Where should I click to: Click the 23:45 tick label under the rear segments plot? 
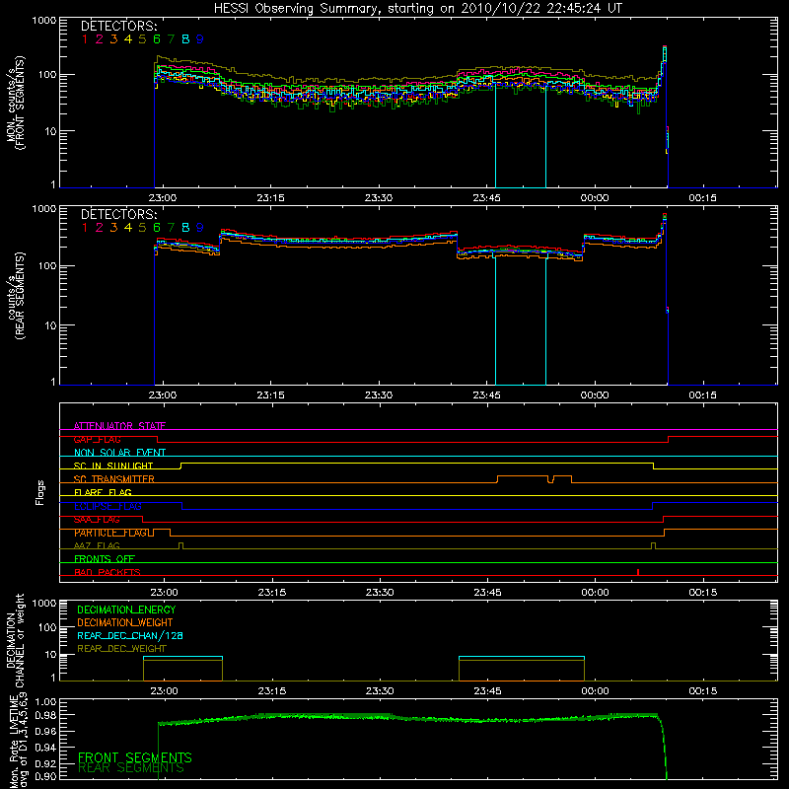[486, 395]
